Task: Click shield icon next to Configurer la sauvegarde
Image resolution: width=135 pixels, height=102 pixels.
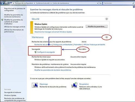Action: click(x=36, y=52)
